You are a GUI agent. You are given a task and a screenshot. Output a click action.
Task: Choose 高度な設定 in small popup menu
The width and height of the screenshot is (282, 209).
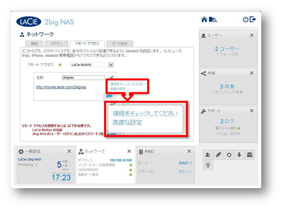pyautogui.click(x=118, y=89)
